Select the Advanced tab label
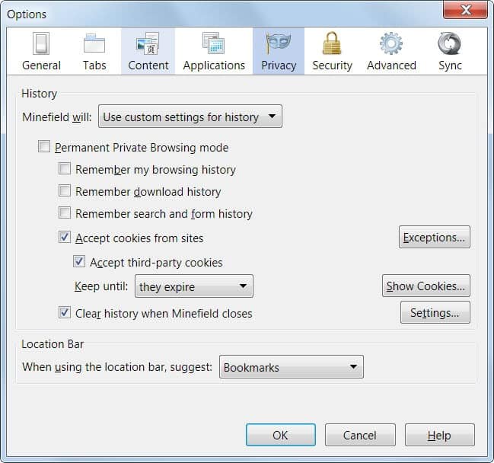Screen dimensions: 494x463 pos(391,65)
